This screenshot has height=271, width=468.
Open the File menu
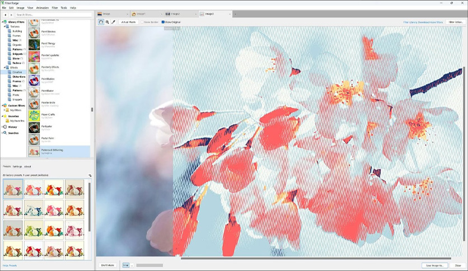tap(4, 8)
